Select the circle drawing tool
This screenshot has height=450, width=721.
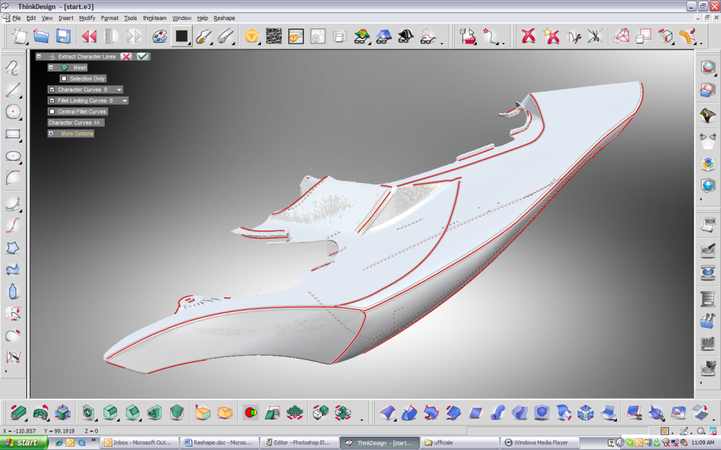[x=12, y=112]
